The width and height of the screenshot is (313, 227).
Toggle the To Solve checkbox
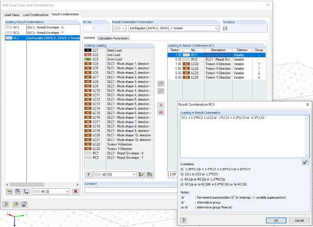(225, 28)
